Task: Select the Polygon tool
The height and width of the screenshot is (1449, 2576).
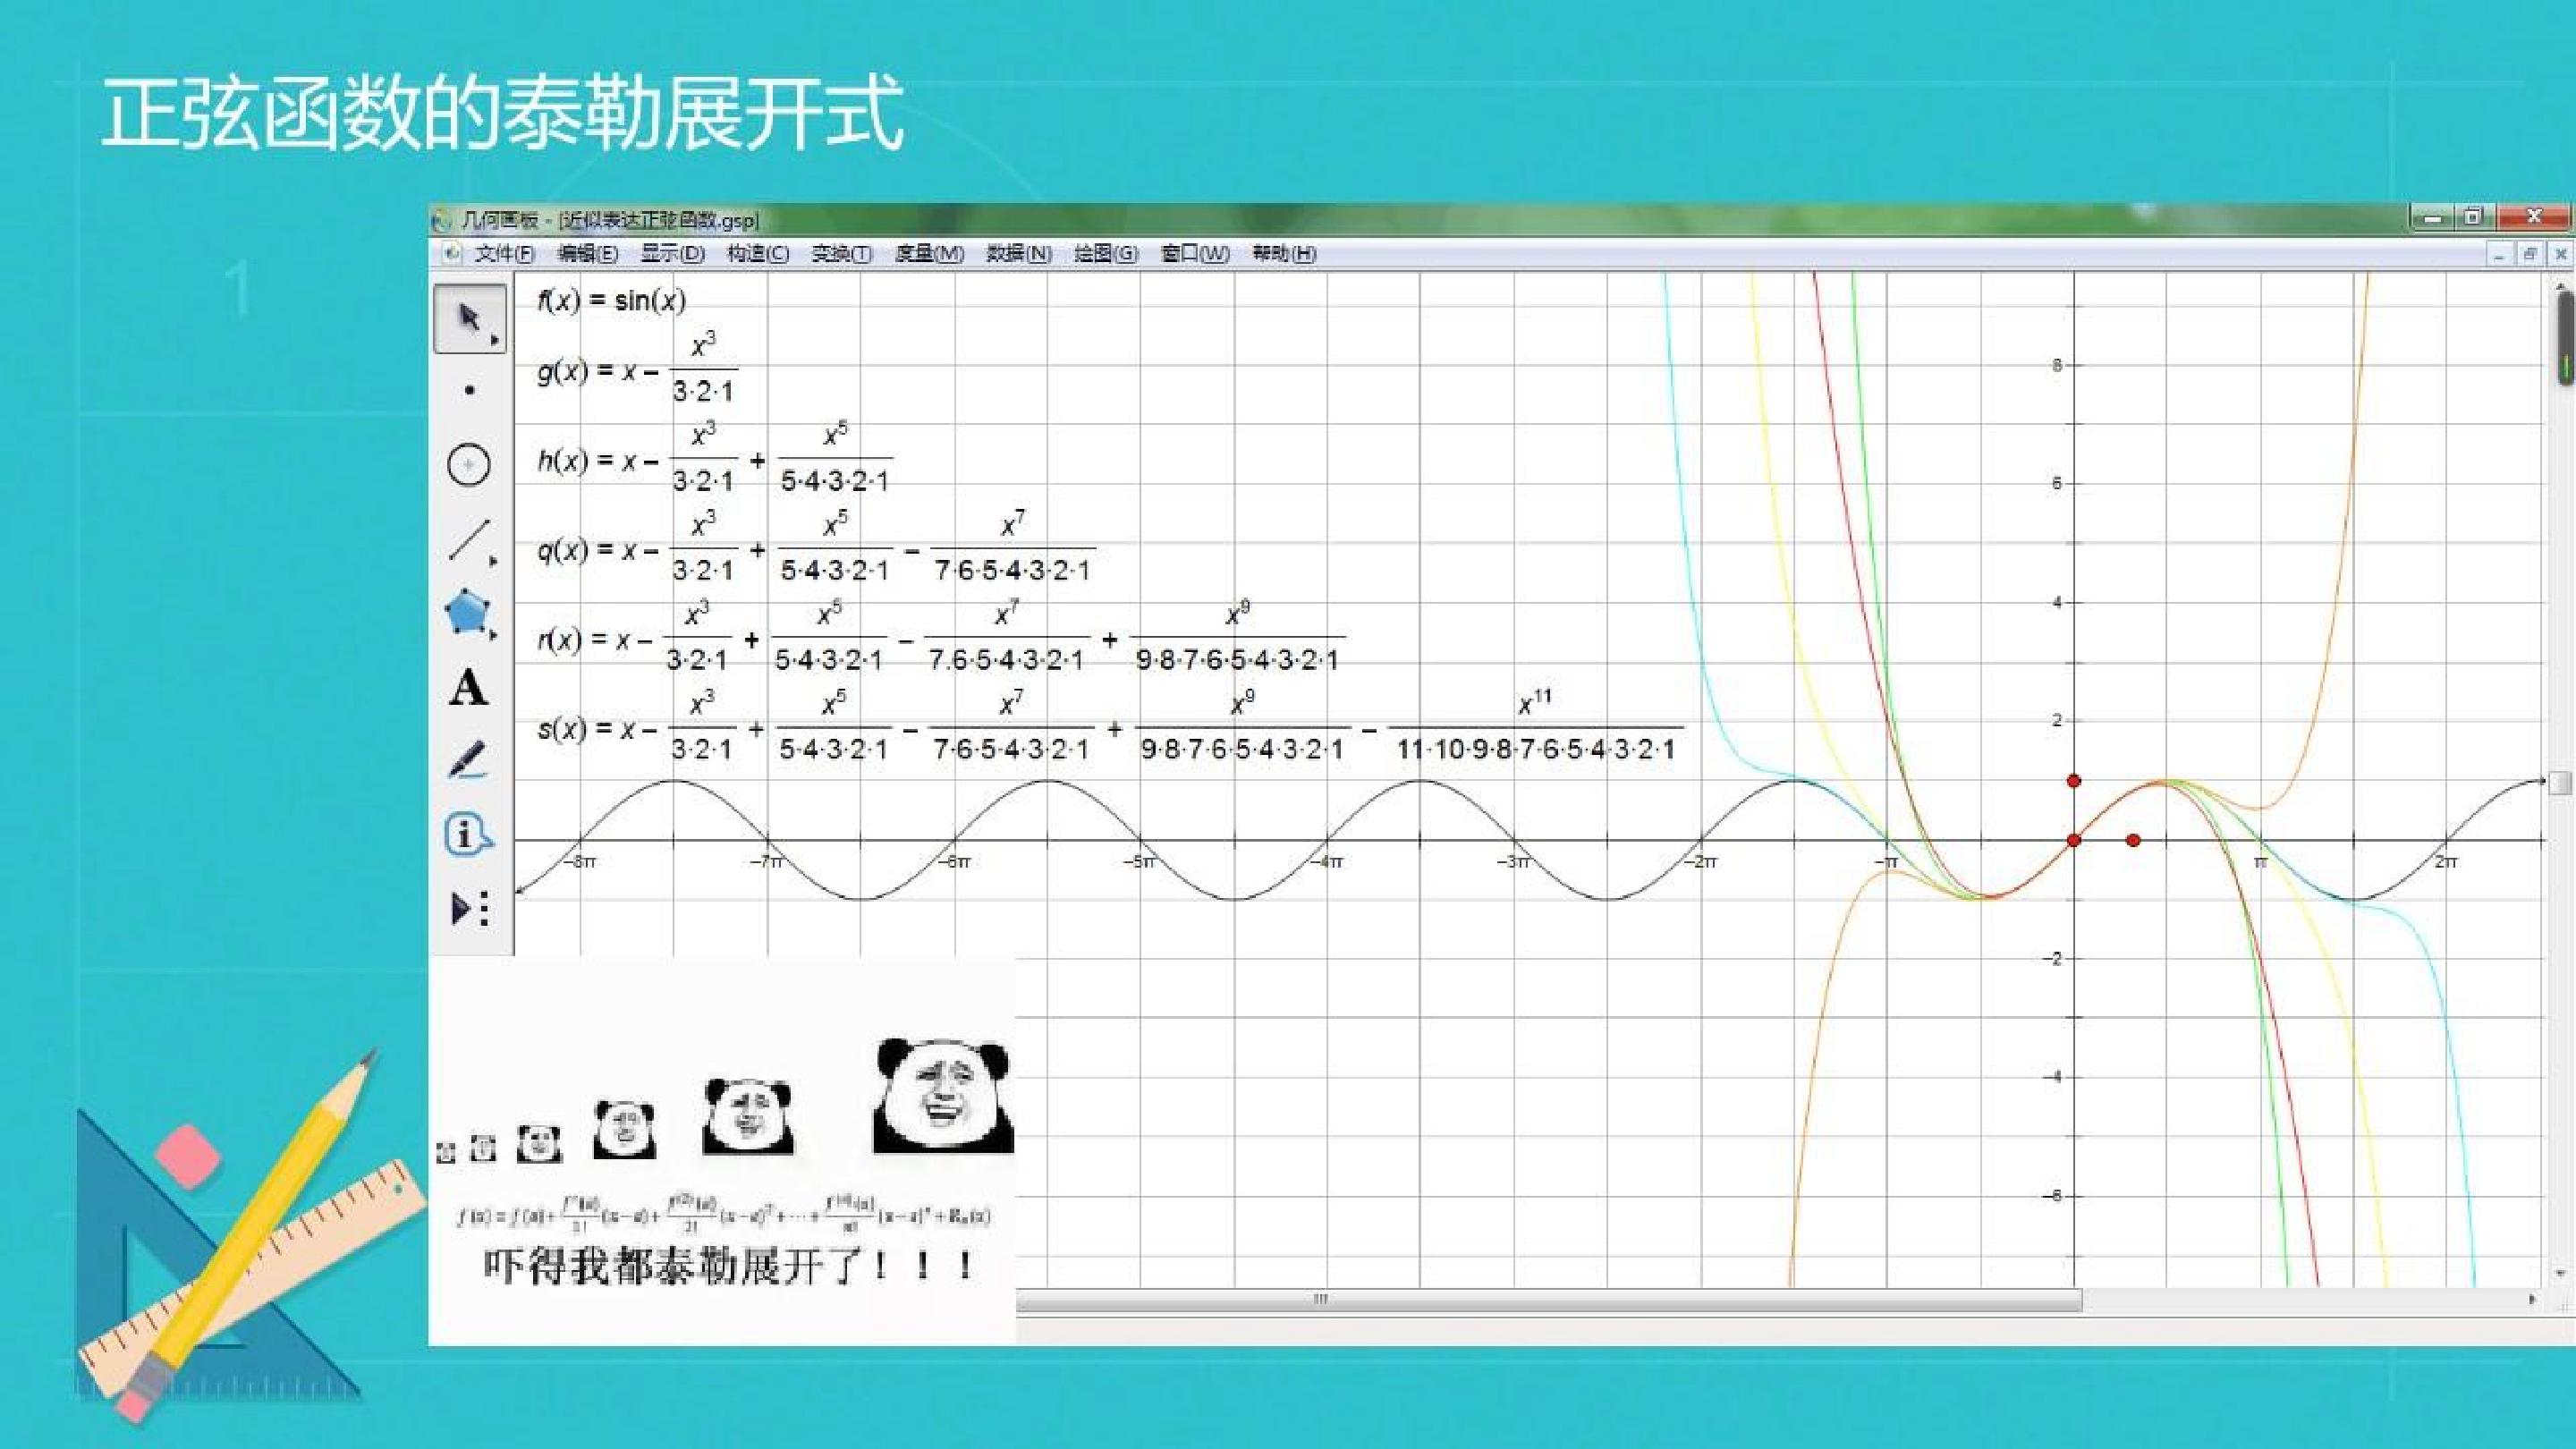Action: click(x=468, y=612)
